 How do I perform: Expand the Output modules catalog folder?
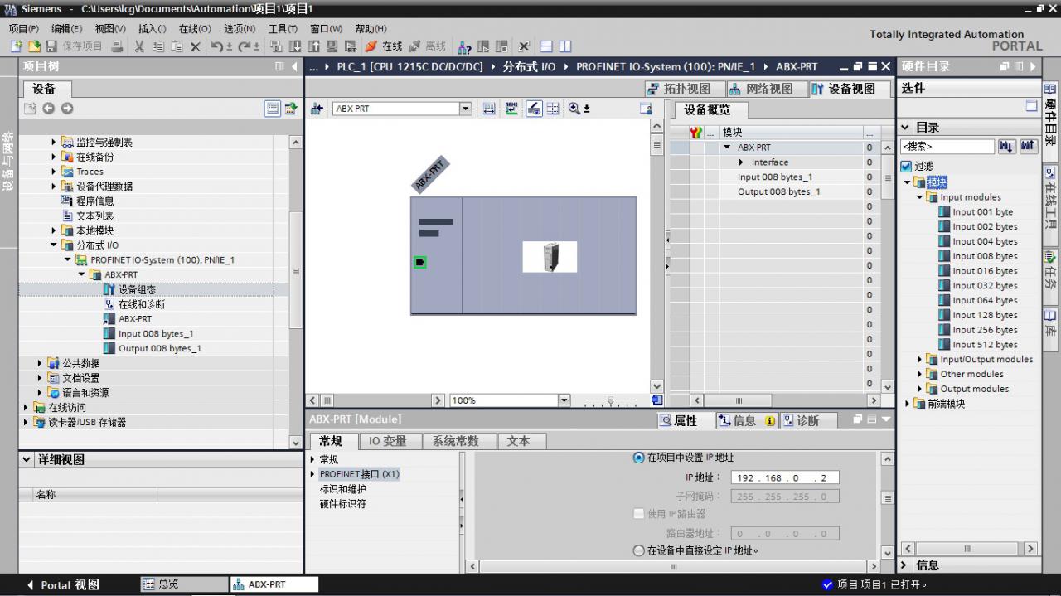click(920, 389)
